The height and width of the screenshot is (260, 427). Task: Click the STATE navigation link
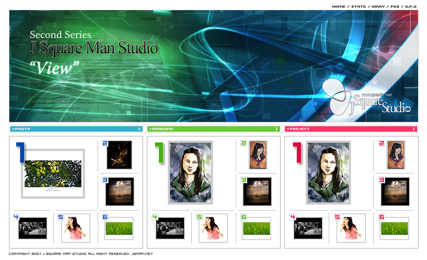click(359, 7)
